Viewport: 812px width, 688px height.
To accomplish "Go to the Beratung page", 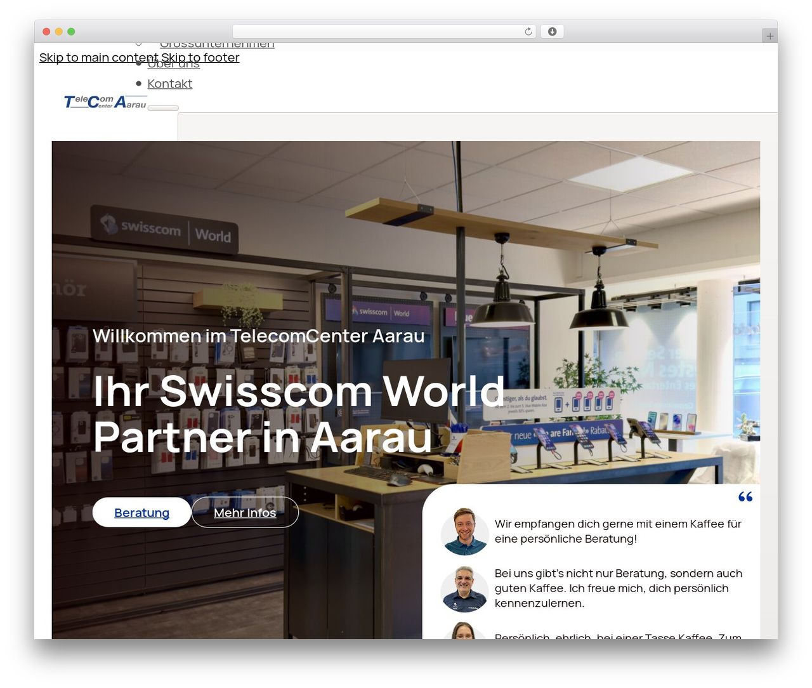I will (141, 512).
